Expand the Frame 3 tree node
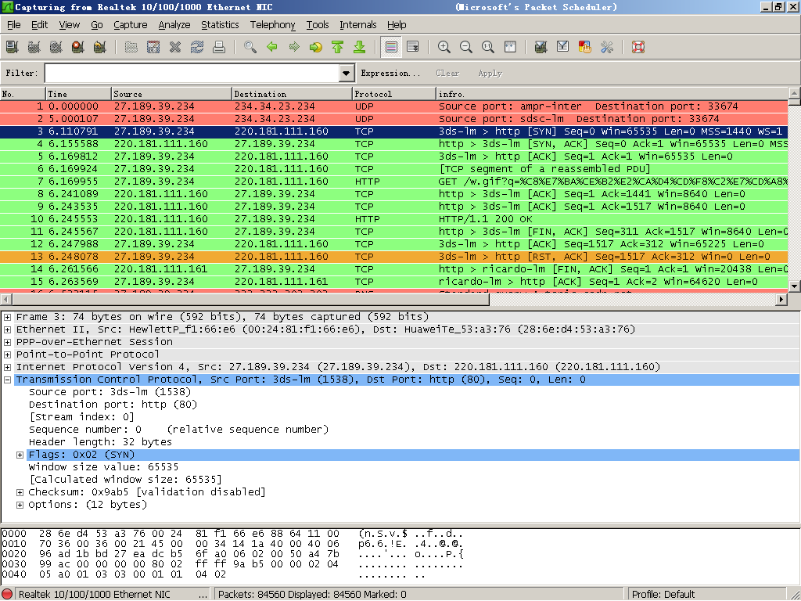This screenshot has width=801, height=601. (8, 317)
